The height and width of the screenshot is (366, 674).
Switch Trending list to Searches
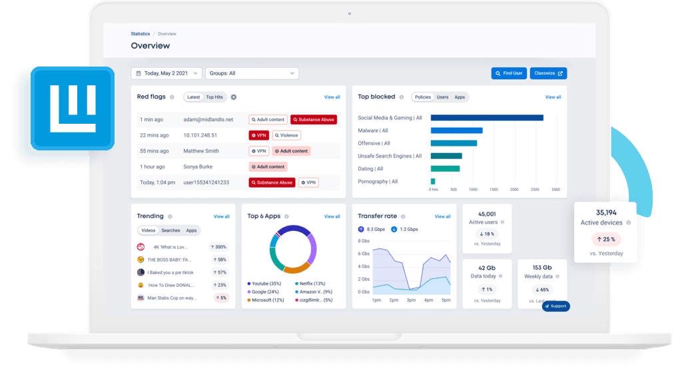[x=170, y=230]
